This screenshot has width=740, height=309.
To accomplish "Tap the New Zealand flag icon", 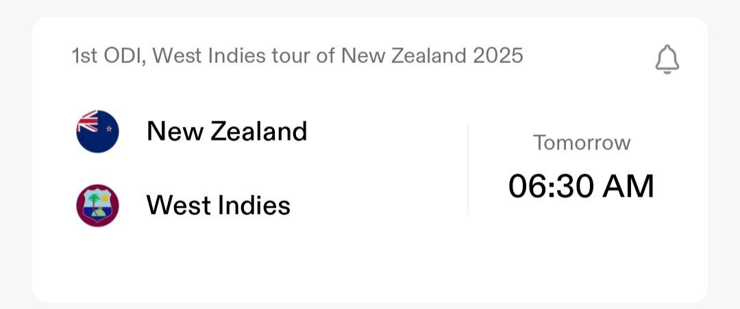I will coord(97,131).
